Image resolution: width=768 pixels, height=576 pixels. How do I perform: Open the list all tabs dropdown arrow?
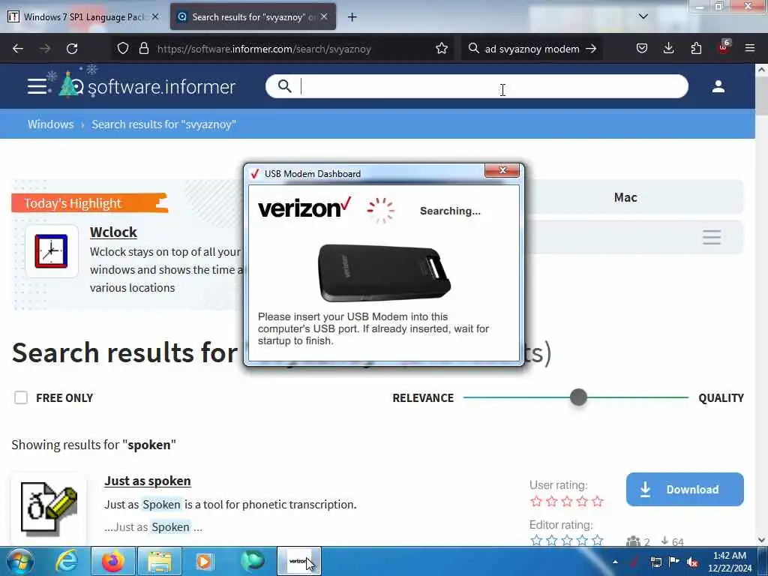pos(643,16)
